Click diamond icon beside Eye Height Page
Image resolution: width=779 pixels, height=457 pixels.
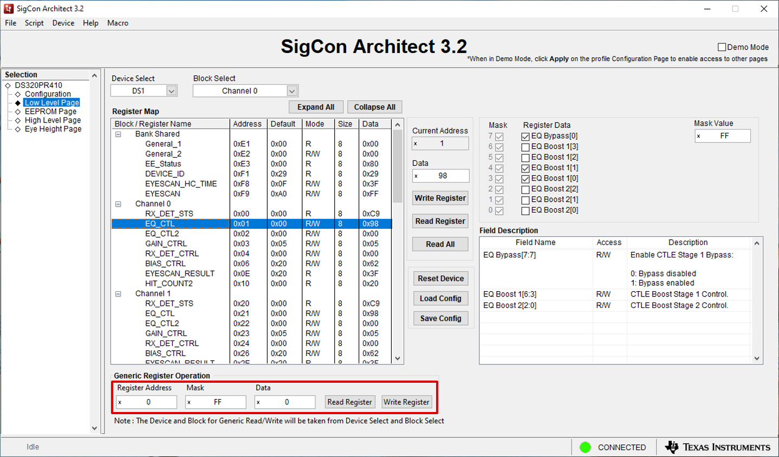pyautogui.click(x=18, y=129)
